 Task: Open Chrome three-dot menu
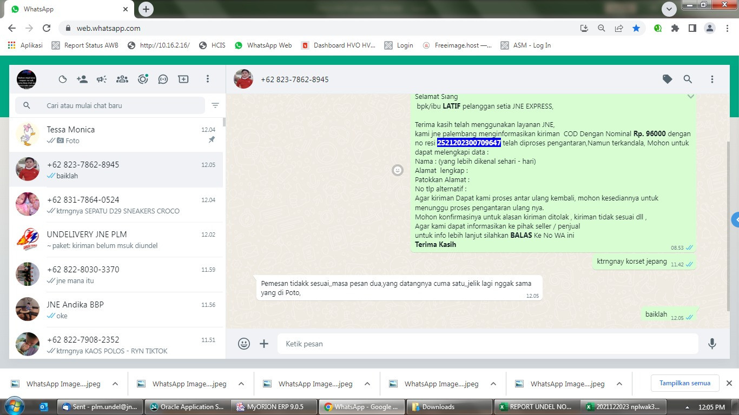[727, 28]
